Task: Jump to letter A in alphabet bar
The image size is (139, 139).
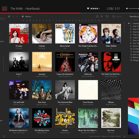Action: tap(27, 20)
